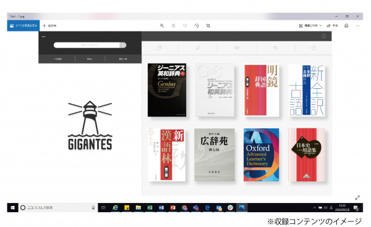This screenshot has width=371, height=227.
Task: Open the share button in Photos toolbar
Action: coord(332,25)
